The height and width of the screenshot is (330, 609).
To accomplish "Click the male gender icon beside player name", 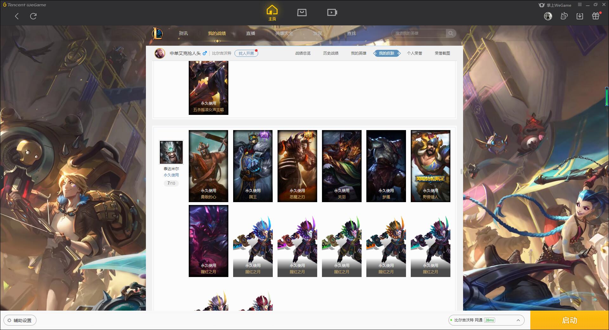I will (x=205, y=53).
